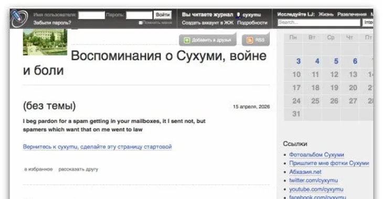383x199 pixels.
Task: Click the Sukhumi journal avatar picture
Action: point(45,42)
